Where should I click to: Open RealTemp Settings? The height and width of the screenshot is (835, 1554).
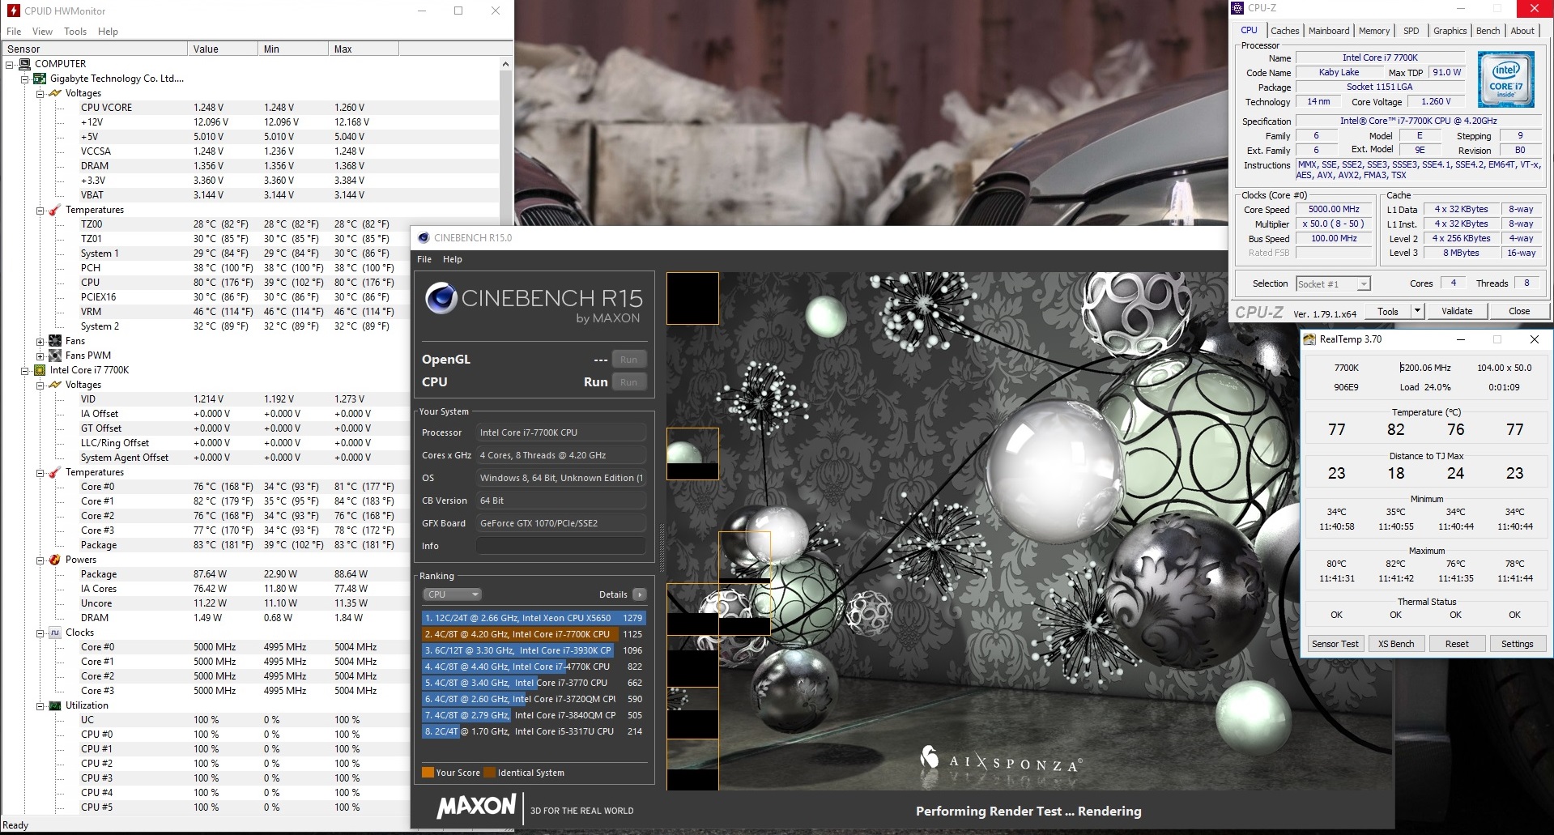coord(1517,644)
